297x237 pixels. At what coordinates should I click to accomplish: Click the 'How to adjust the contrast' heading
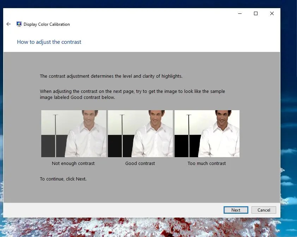pyautogui.click(x=49, y=42)
